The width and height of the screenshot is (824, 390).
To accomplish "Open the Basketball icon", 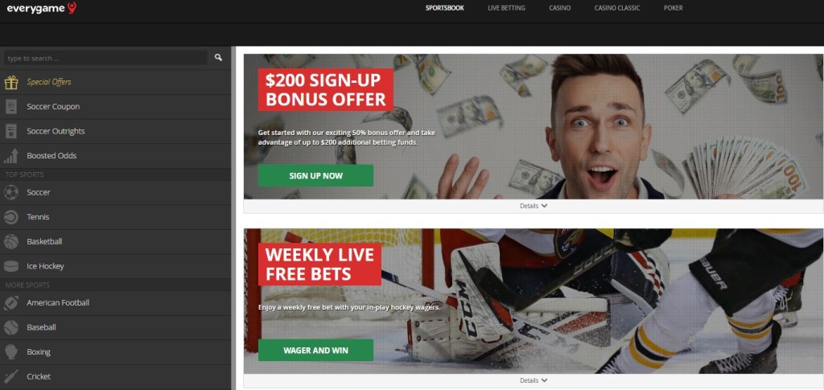I will coord(11,241).
